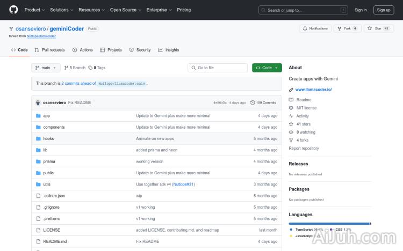403x251 pixels.
Task: Switch to the Insights tab
Action: tap(168, 50)
